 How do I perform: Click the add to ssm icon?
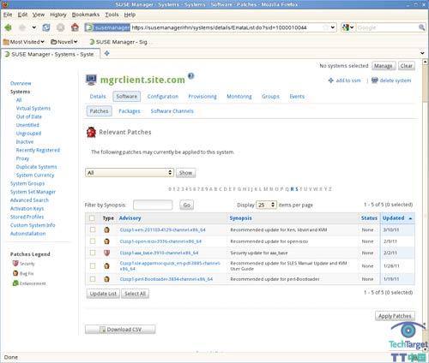(x=331, y=80)
